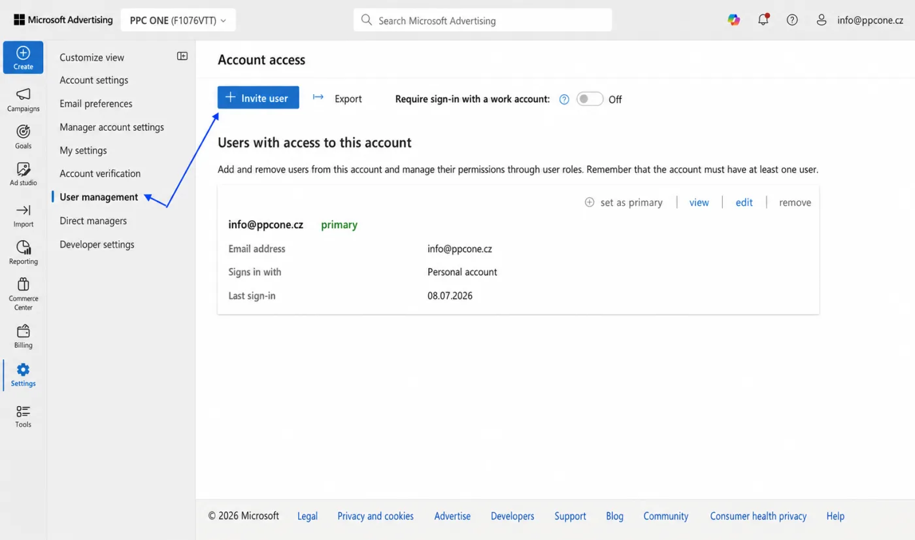Open Goals from the sidebar
This screenshot has height=540, width=915.
coord(23,137)
